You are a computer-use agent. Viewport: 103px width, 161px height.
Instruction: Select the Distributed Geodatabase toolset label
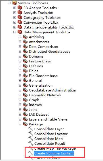[x=50, y=52]
